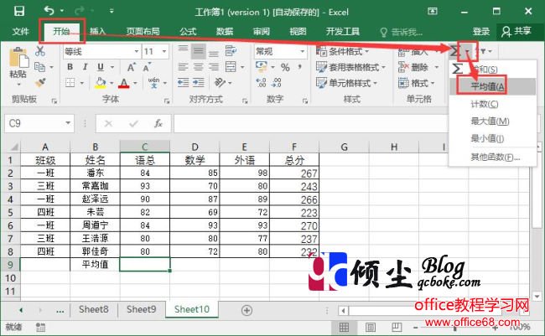Save the workbook with the floppy icon
The width and height of the screenshot is (545, 336).
pyautogui.click(x=19, y=12)
